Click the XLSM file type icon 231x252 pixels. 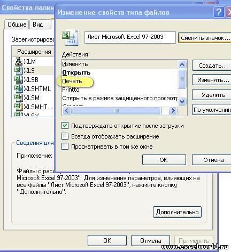(19, 97)
